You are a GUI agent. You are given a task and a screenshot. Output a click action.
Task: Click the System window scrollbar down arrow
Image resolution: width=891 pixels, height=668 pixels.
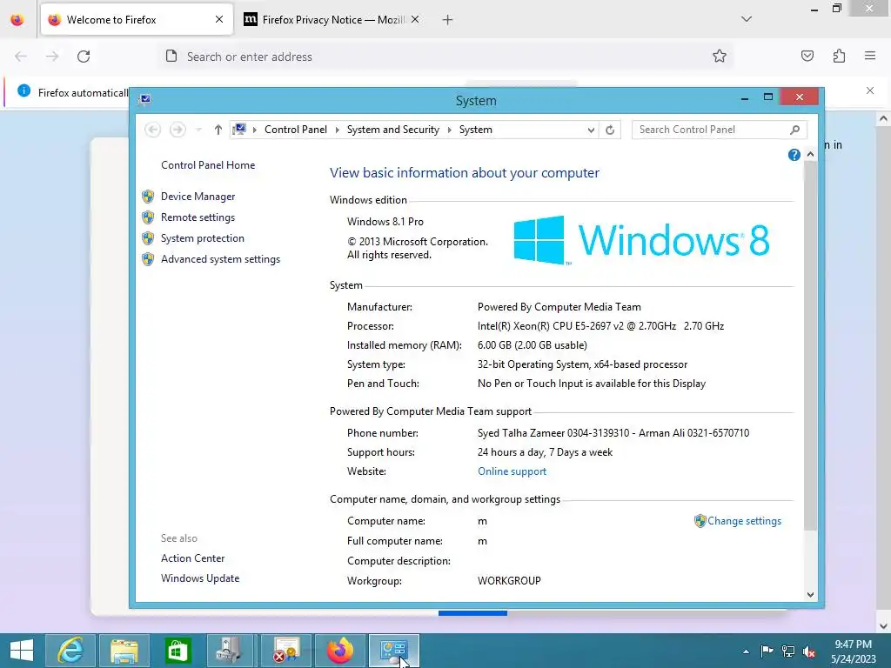click(x=810, y=594)
